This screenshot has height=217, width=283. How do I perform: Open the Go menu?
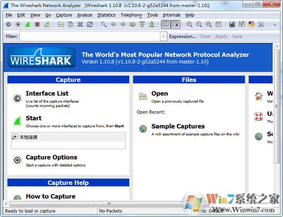coord(48,15)
